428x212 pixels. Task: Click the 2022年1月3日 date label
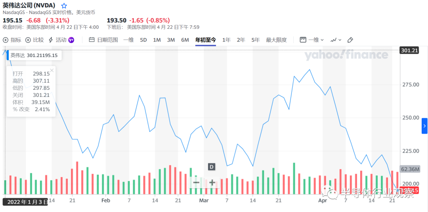25,202
